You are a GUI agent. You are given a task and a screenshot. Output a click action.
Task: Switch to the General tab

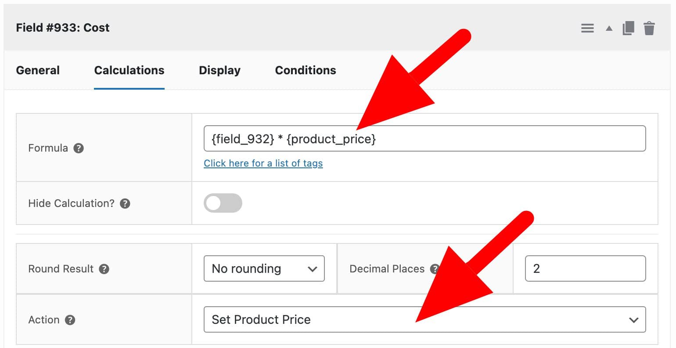tap(38, 70)
